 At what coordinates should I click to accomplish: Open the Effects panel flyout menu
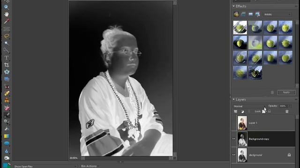coord(296,6)
